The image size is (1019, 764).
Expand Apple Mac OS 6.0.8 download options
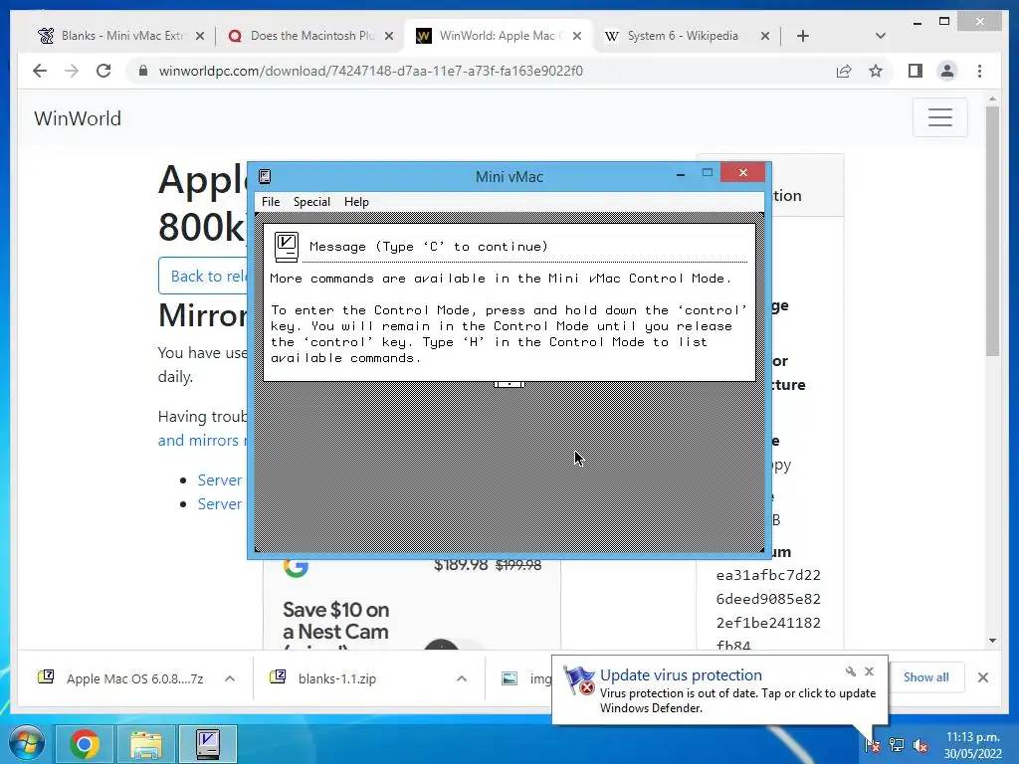pyautogui.click(x=230, y=678)
